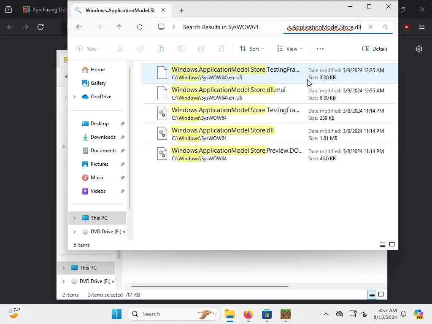Open the Pictures quick access folder

coord(100,164)
